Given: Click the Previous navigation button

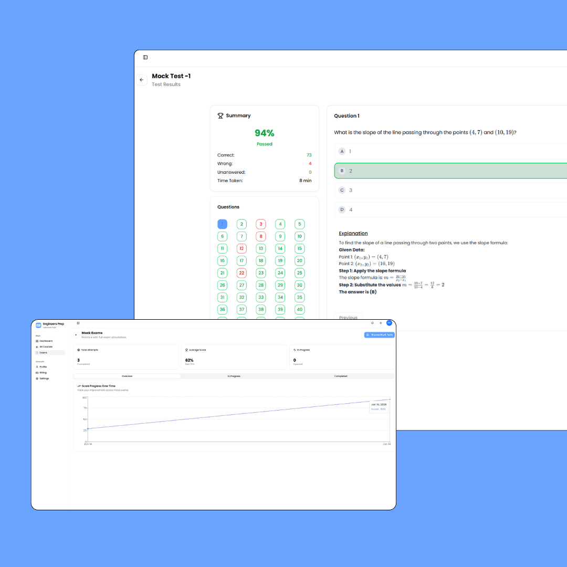Looking at the screenshot, I should (348, 317).
